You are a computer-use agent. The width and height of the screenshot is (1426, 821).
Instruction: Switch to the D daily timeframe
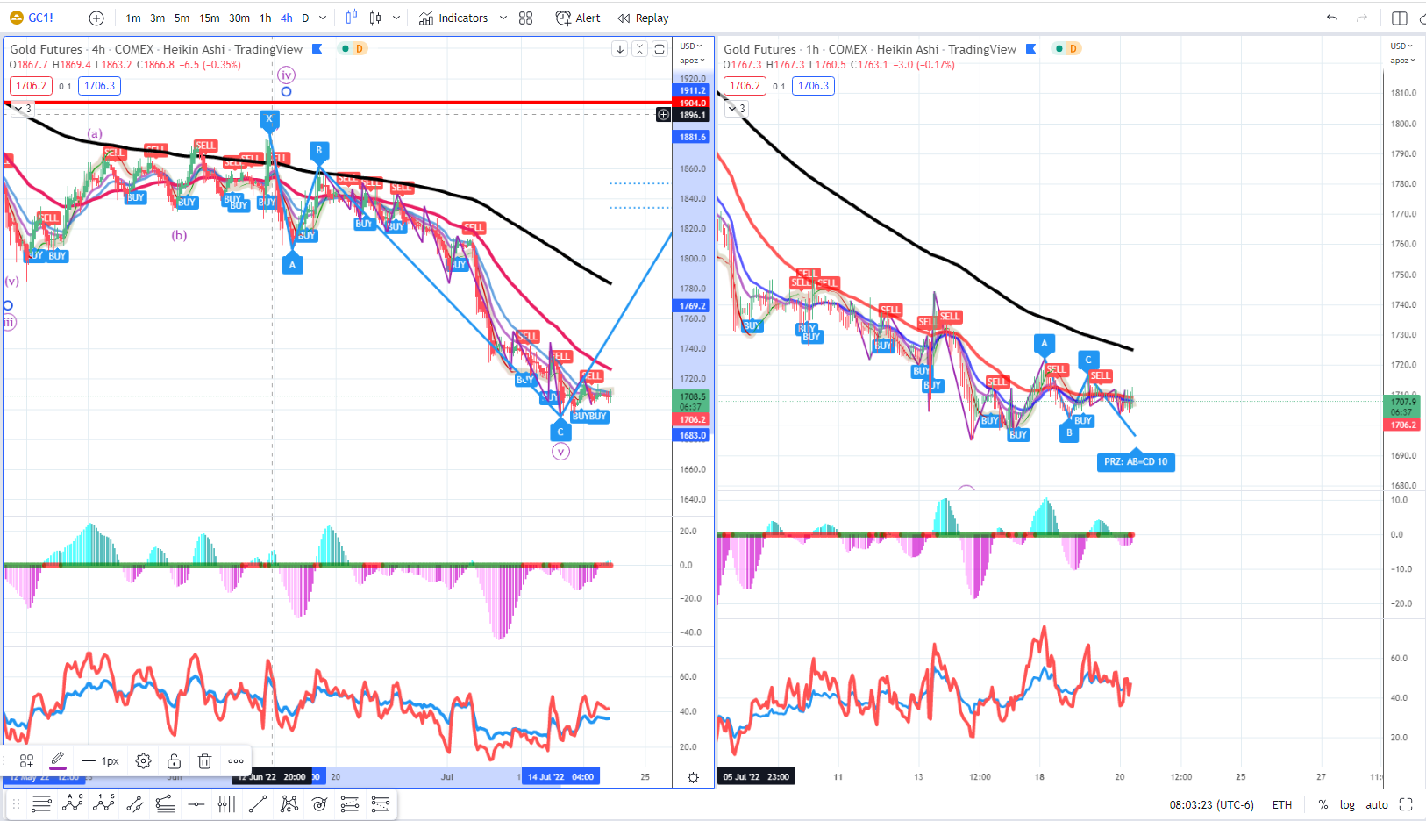(305, 18)
